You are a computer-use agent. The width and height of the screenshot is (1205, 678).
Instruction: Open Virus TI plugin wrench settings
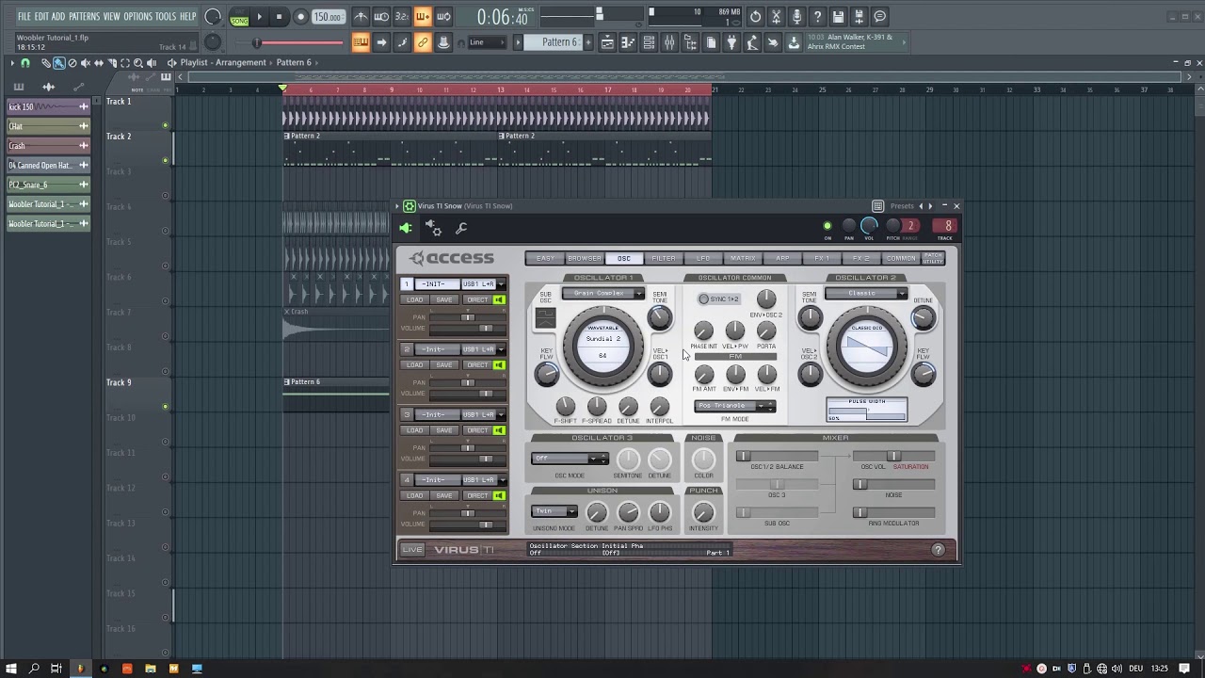[461, 228]
